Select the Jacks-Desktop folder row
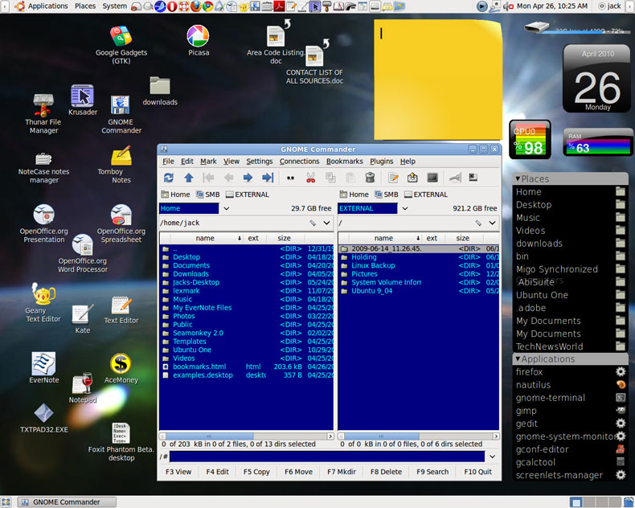635x508 pixels. pos(246,282)
